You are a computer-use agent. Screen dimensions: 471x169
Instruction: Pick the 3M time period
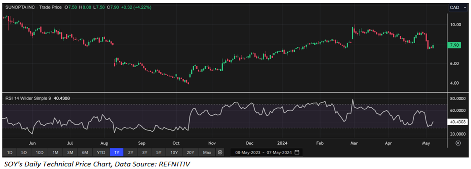pyautogui.click(x=70, y=152)
